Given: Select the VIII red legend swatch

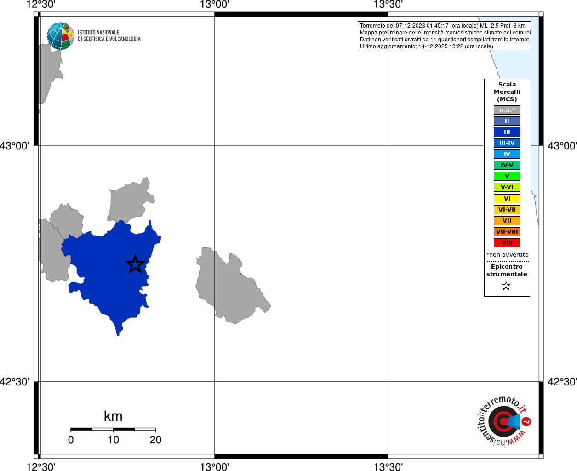Looking at the screenshot, I should [x=507, y=243].
